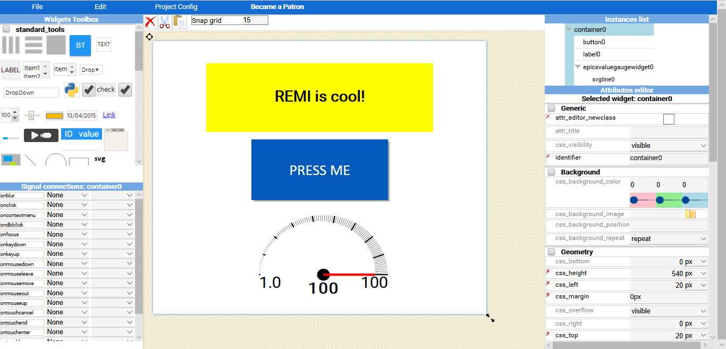The width and height of the screenshot is (726, 349).
Task: Click the red X delete icon in toolbar
Action: click(150, 22)
